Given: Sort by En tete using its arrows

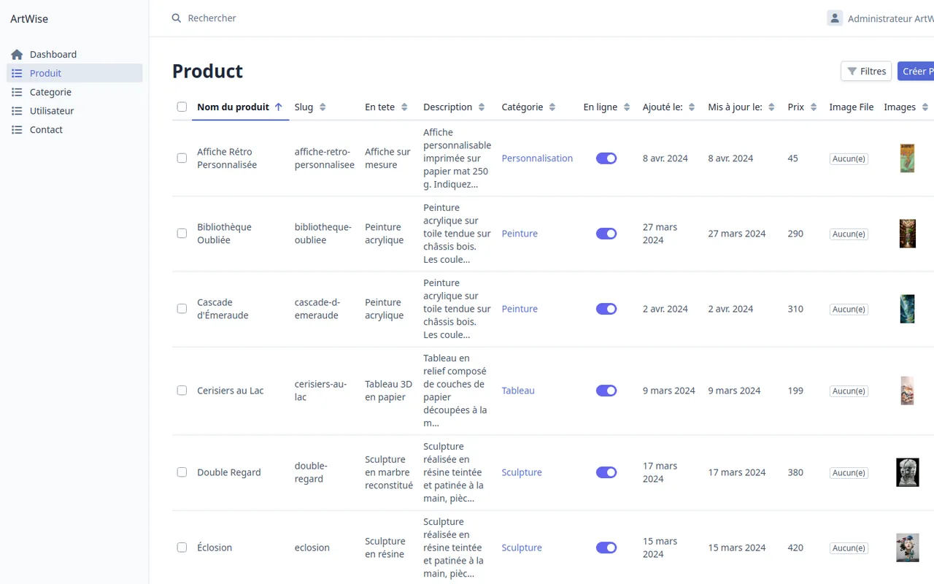Looking at the screenshot, I should coord(404,107).
